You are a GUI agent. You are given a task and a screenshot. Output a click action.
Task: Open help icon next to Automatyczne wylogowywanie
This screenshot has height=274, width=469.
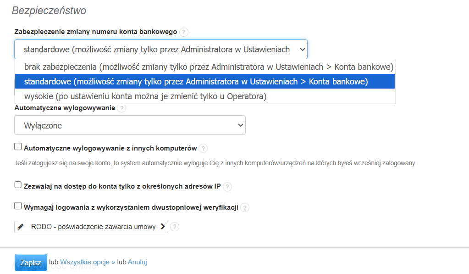[121, 108]
